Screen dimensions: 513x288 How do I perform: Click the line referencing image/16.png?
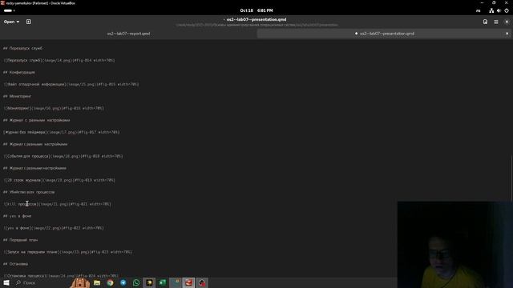point(54,109)
